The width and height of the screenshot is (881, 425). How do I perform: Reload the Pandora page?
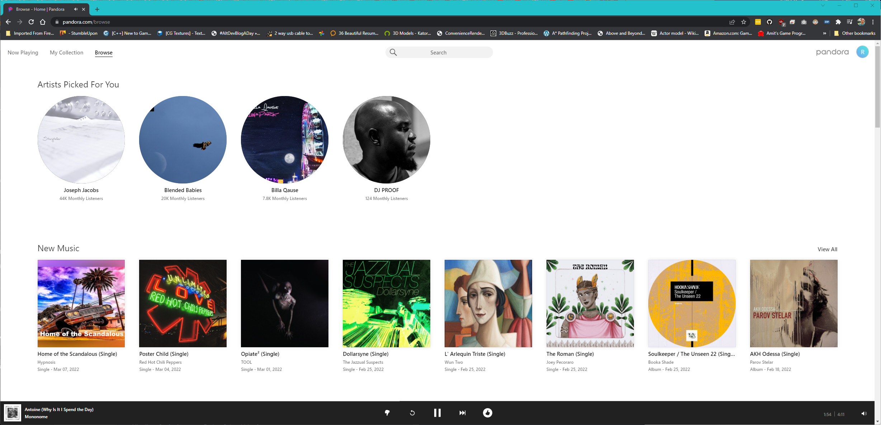pos(31,22)
